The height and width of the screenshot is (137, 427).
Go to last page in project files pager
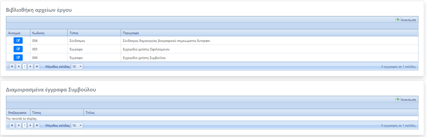point(37,66)
